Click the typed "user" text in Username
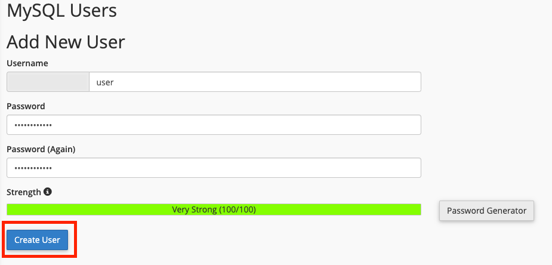552x265 pixels. click(105, 82)
